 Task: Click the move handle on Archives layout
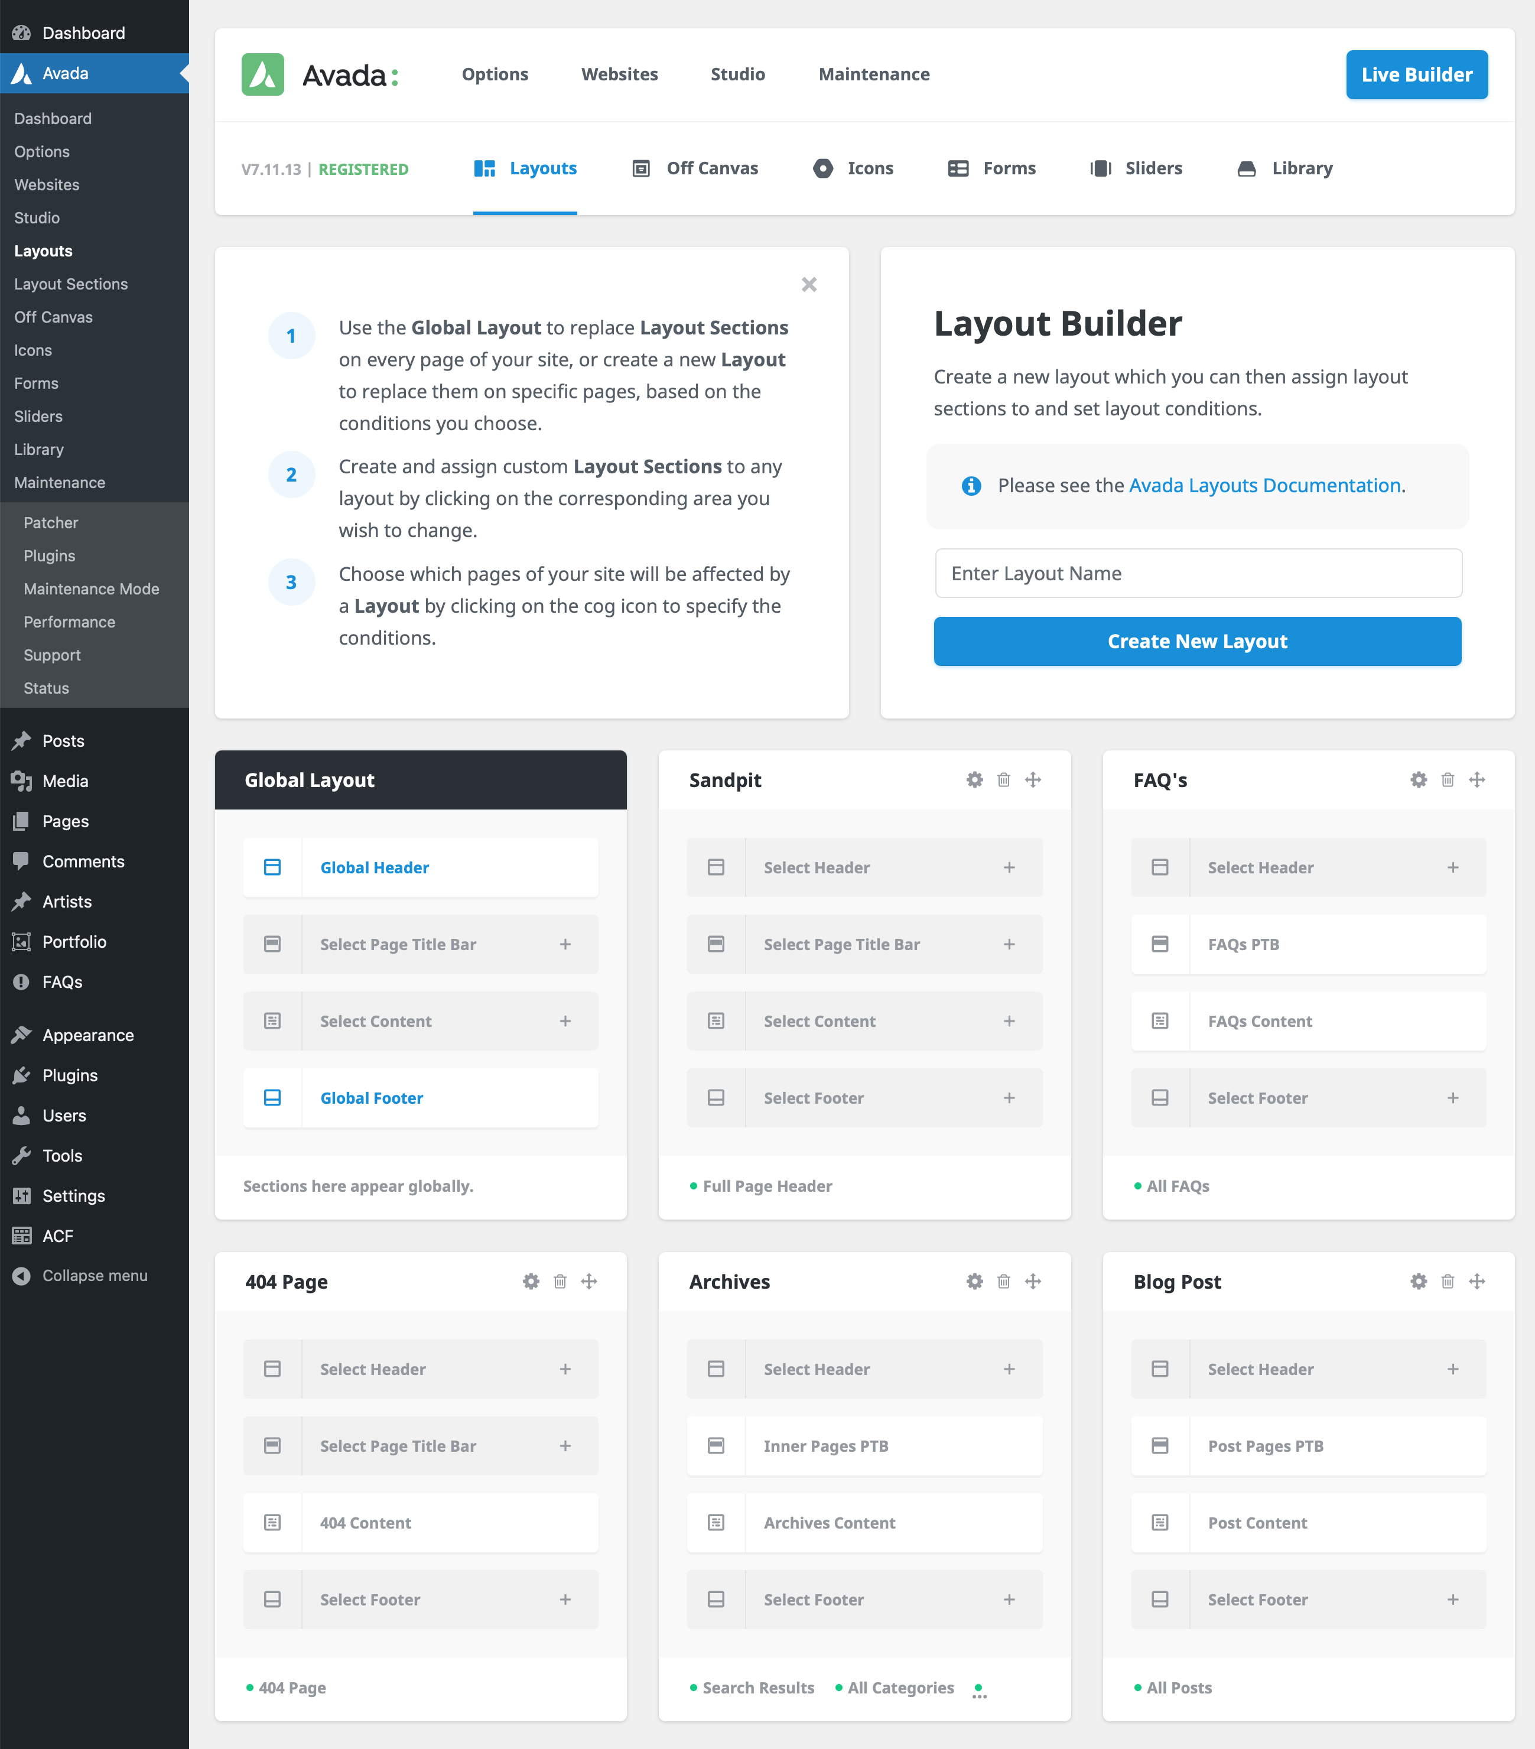pyautogui.click(x=1033, y=1281)
